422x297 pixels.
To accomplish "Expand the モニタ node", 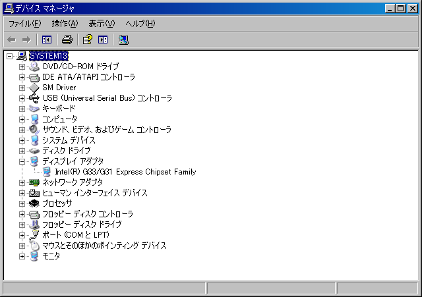I will (22, 256).
